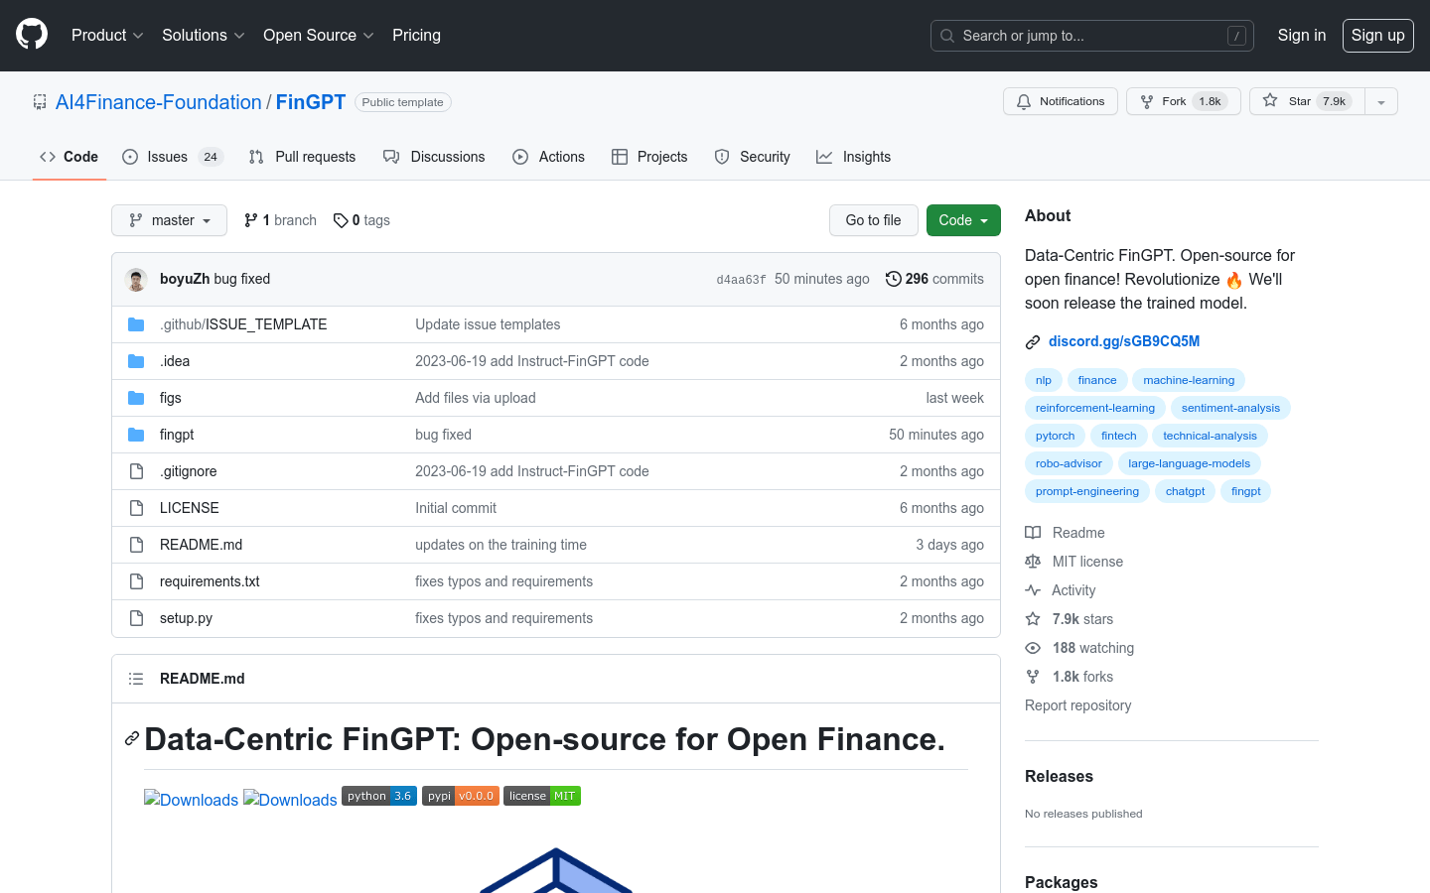The image size is (1430, 893).
Task: Click the tags icon showing 0 tags
Action: click(341, 220)
